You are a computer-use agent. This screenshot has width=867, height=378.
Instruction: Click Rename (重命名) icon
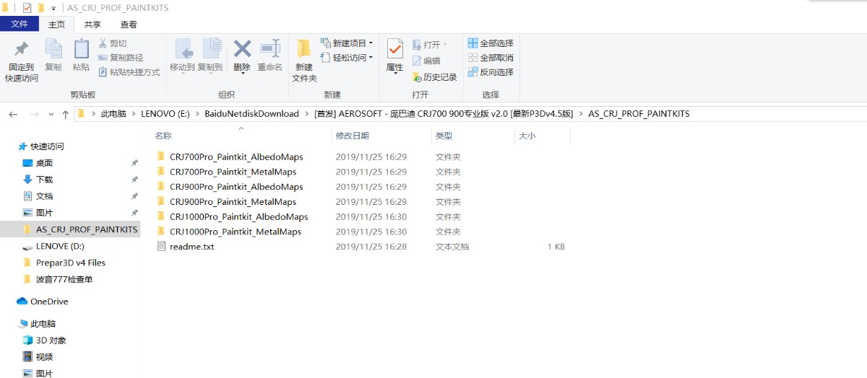click(269, 48)
